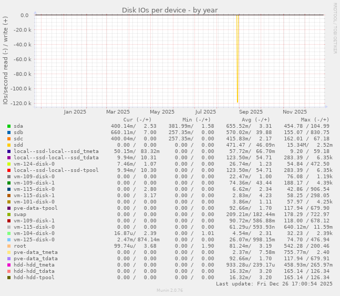Click the pve-data-tpool legend color square
This screenshot has height=296, width=340.
[9, 208]
